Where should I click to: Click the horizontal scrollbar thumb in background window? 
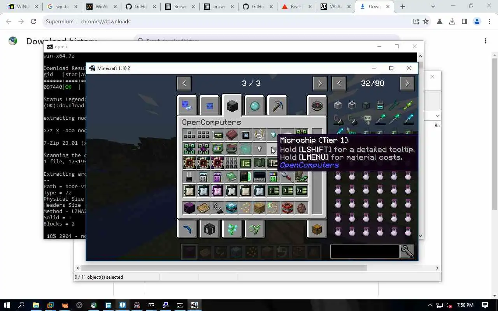coord(224,268)
